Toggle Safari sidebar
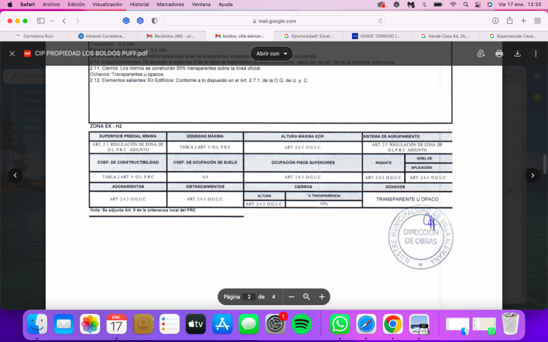Screen dimensions: 548x342 [x=41, y=21]
